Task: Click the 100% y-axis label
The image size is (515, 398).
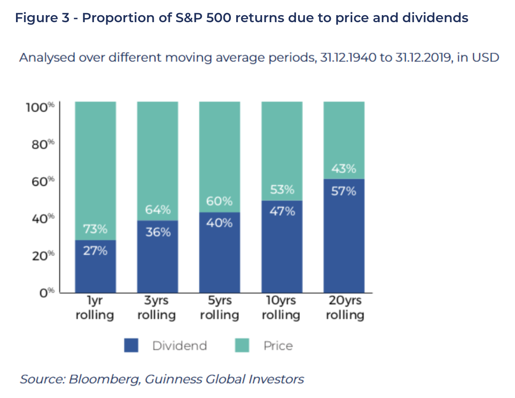Action: 40,108
